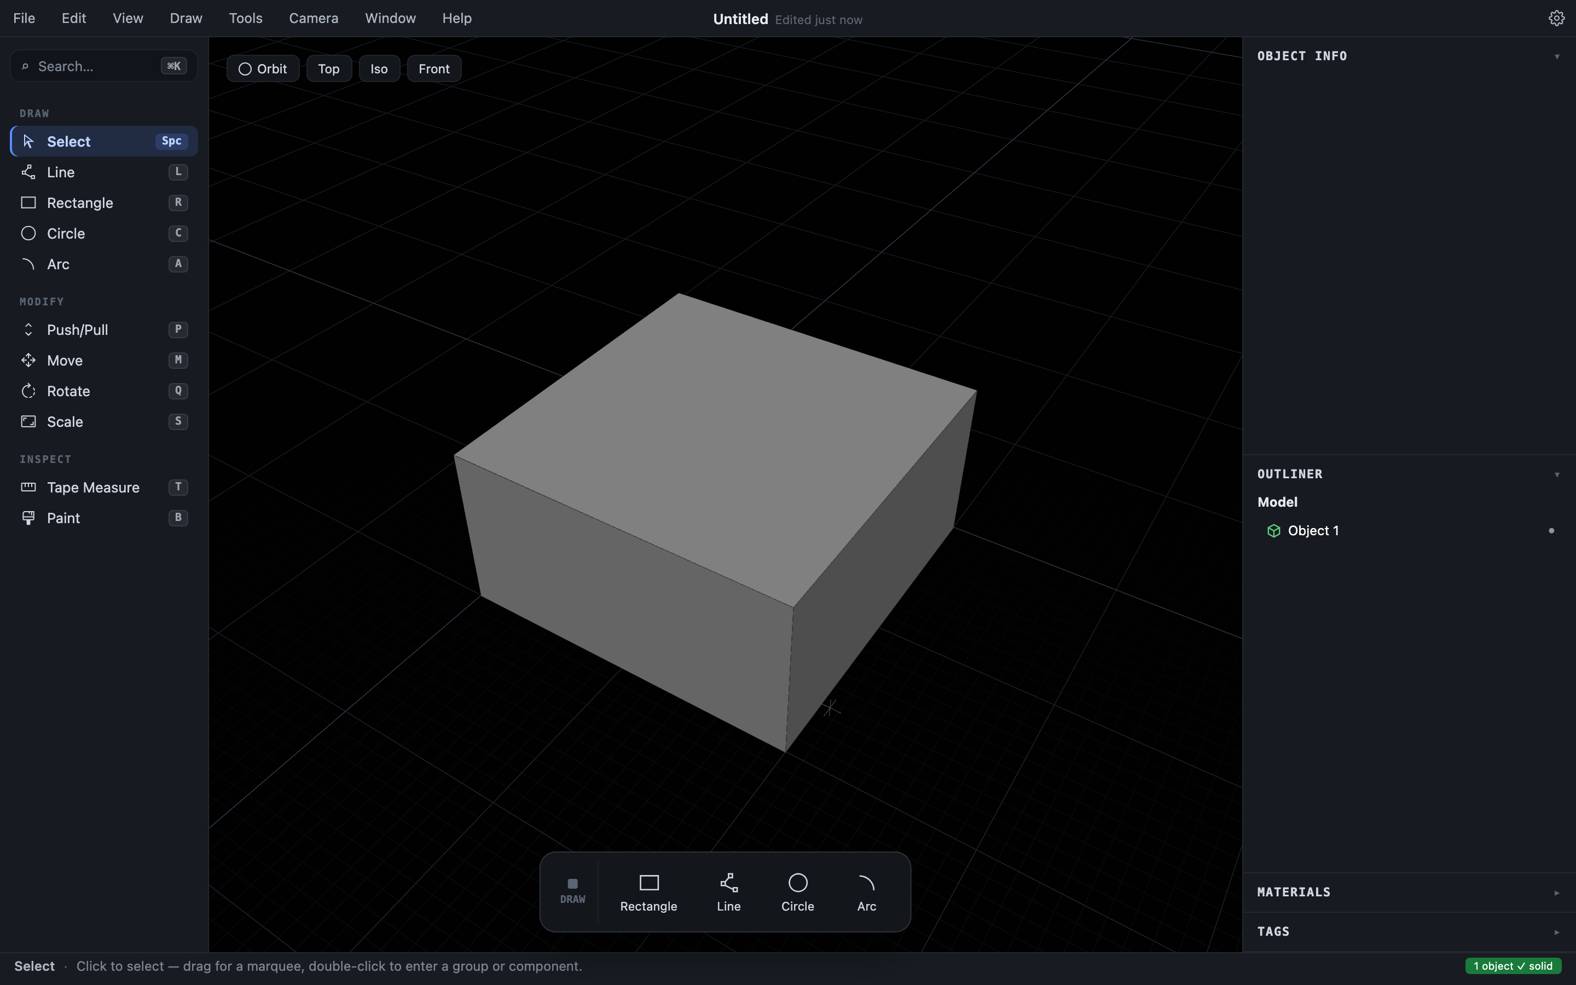Pick the Paint bucket tool
The image size is (1576, 985).
pyautogui.click(x=104, y=518)
